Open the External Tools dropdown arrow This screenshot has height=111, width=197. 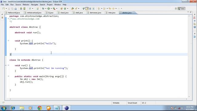coord(57,9)
